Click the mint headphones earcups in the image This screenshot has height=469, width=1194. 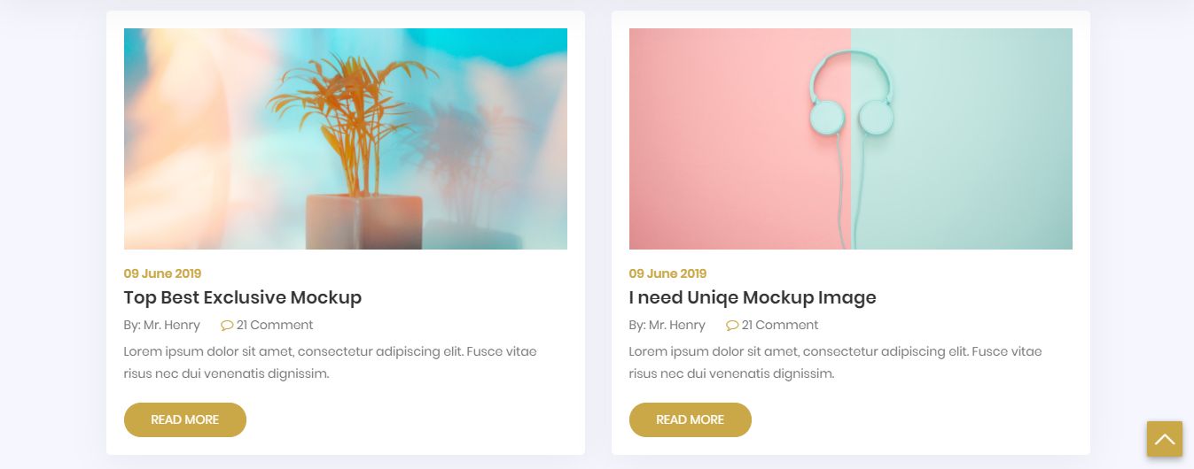point(852,116)
